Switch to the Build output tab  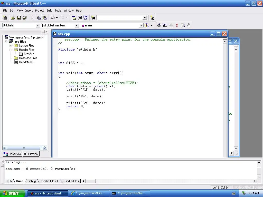click(x=20, y=181)
